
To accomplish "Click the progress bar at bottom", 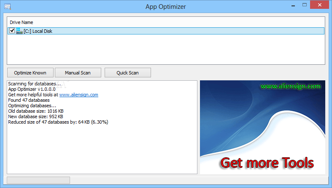I will (38, 180).
